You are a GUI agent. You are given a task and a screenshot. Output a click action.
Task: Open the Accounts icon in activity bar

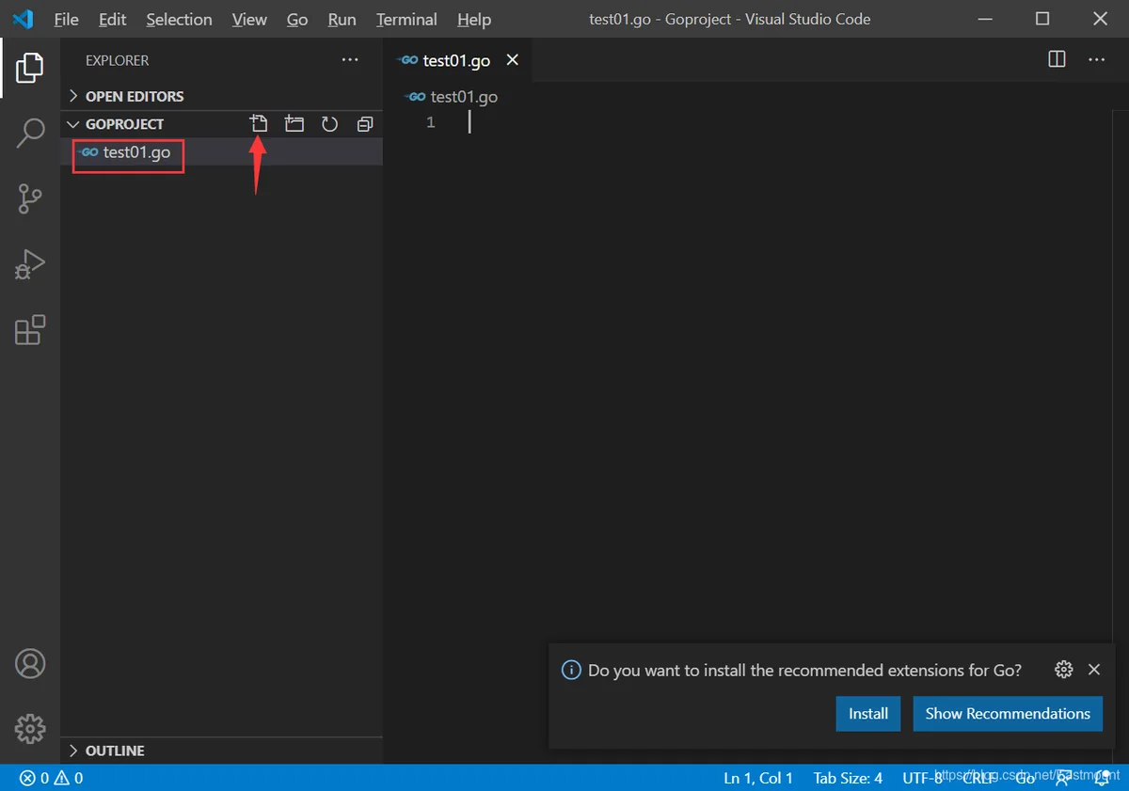point(30,663)
